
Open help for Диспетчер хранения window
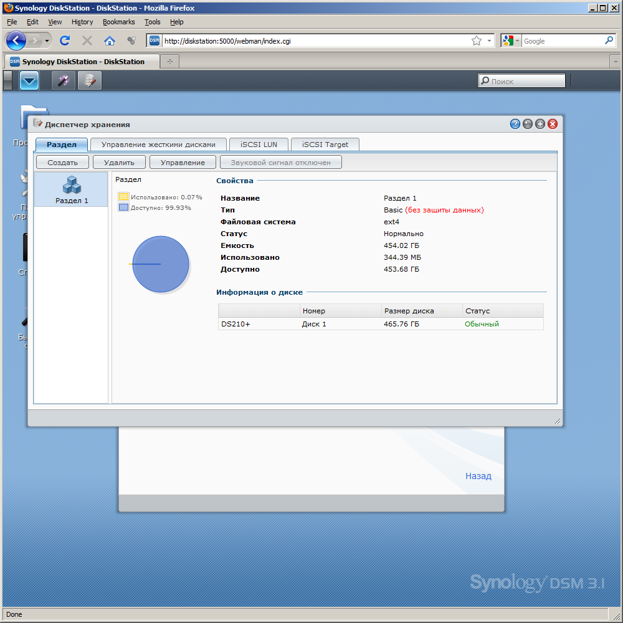point(515,124)
